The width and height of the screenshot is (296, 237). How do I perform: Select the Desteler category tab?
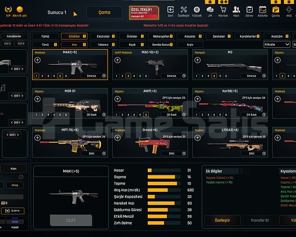coord(219,36)
